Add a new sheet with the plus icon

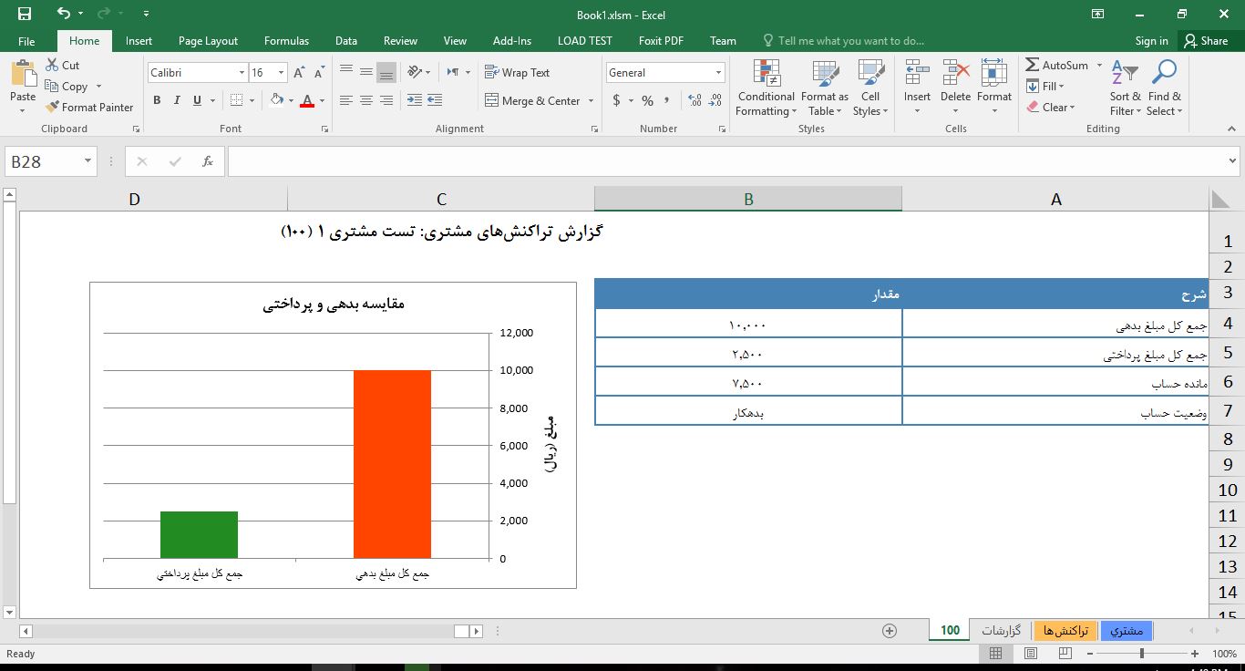pos(890,631)
